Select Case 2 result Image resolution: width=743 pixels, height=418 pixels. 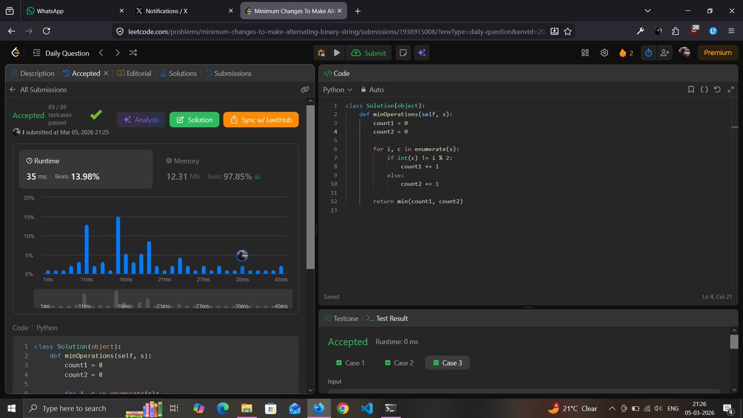coord(399,363)
